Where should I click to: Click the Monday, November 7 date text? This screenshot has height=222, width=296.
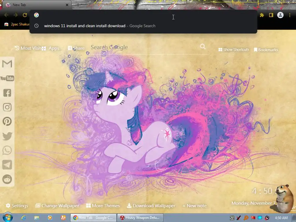(x=253, y=203)
